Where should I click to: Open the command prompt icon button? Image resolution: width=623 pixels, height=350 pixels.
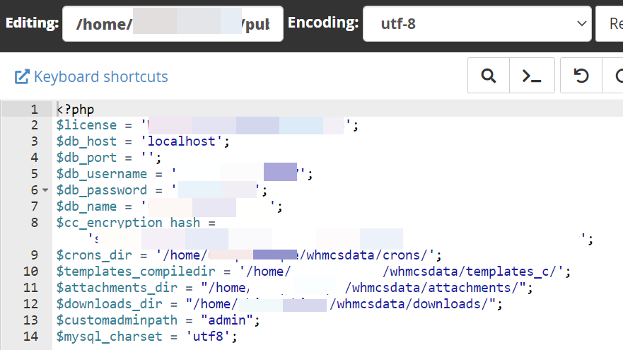(x=532, y=76)
